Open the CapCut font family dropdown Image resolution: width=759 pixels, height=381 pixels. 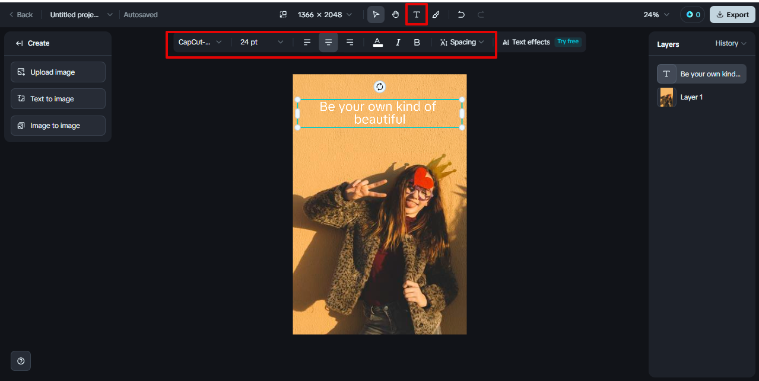[201, 42]
